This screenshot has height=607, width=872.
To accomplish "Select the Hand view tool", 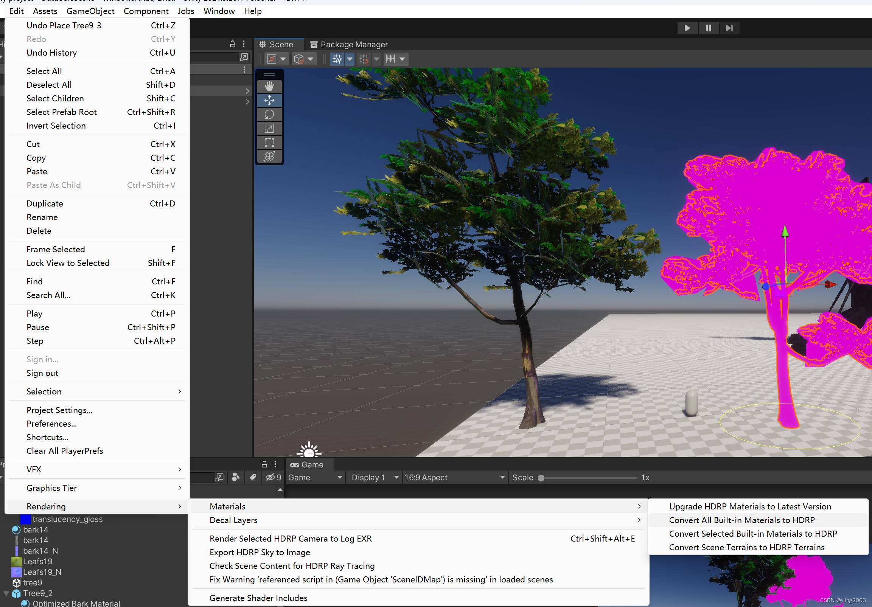I will [269, 86].
